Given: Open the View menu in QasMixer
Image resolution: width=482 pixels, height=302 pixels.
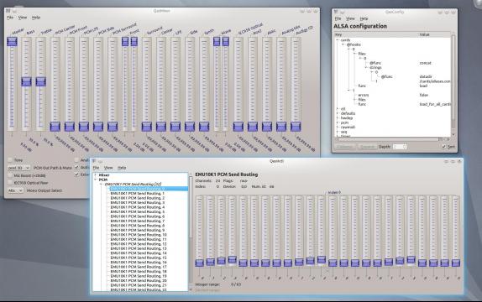Looking at the screenshot, I should (x=23, y=18).
